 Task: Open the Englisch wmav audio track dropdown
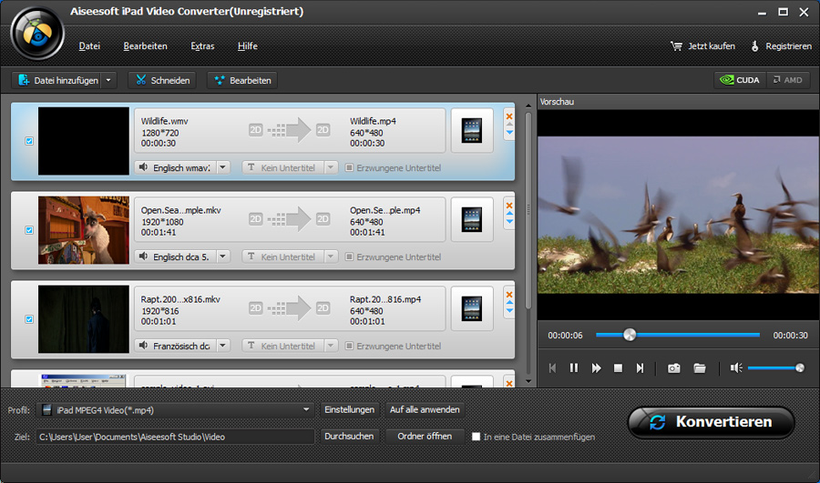223,167
